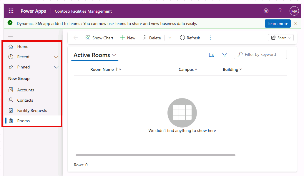The image size is (304, 176).
Task: Click the Filter by keyword search box
Action: pos(263,54)
